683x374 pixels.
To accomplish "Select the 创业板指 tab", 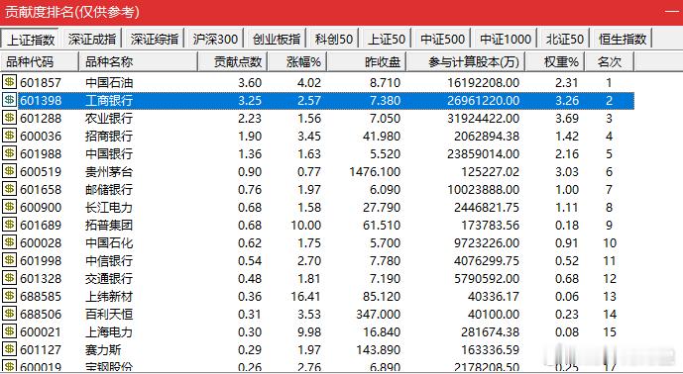I will pos(277,40).
